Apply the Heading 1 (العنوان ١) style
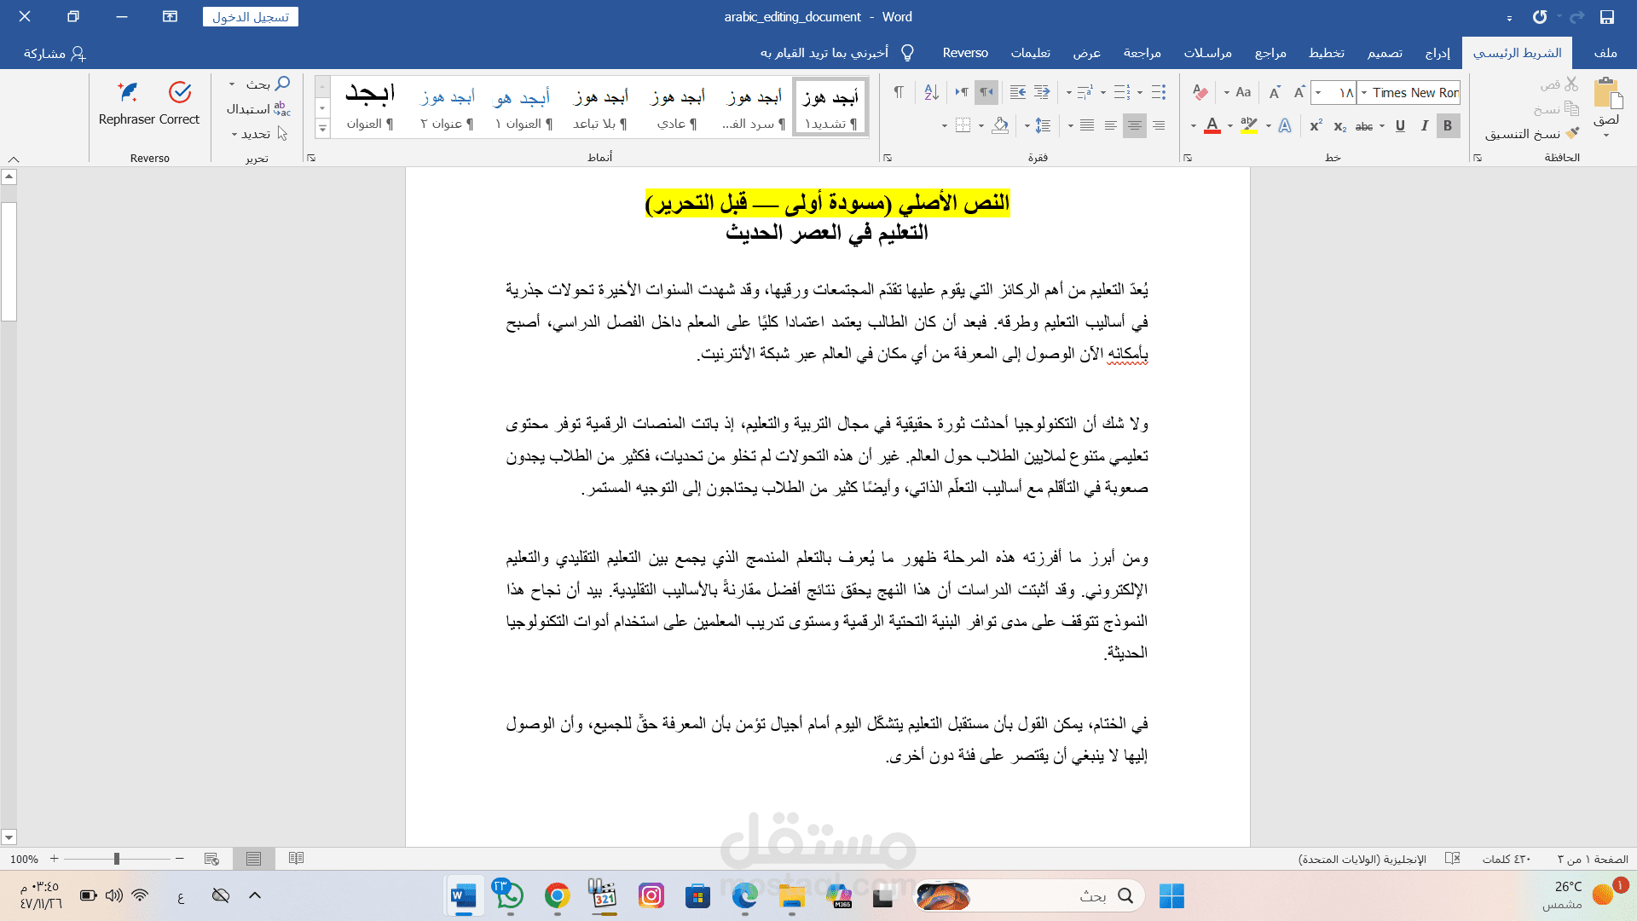Screen dimensions: 1637x921 (523, 107)
